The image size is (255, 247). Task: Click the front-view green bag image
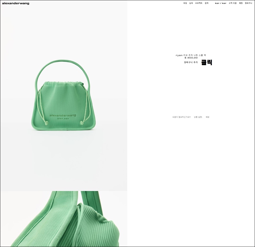(63, 95)
